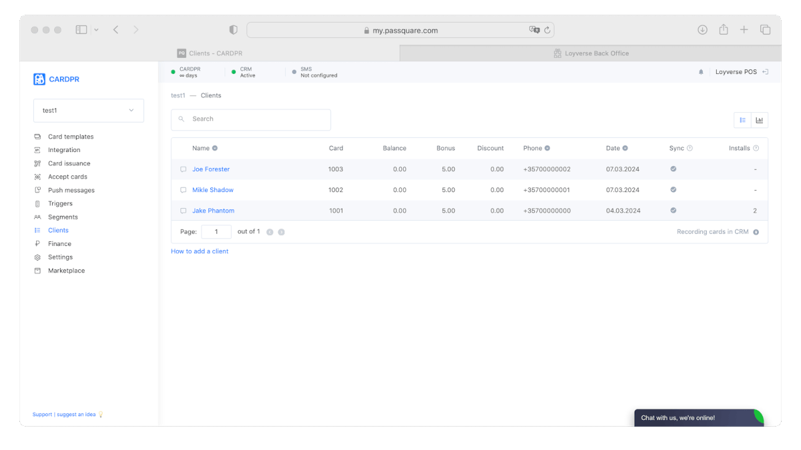
Task: Sort clients by the Name column arrow
Action: pyautogui.click(x=215, y=148)
